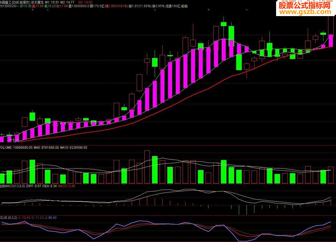
Task: Click the low price 低15.23
Action: pos(50,6)
